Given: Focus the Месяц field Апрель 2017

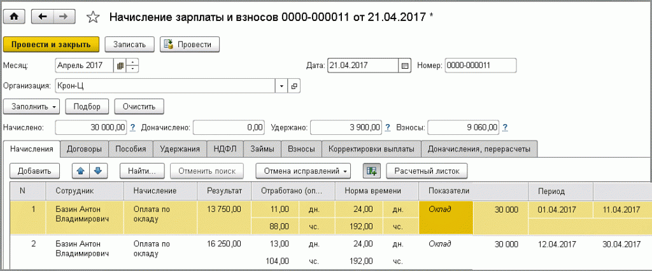Looking at the screenshot, I should (x=85, y=66).
